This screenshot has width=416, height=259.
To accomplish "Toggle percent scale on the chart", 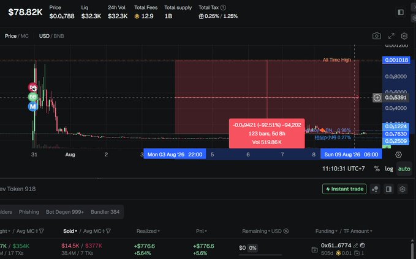I will click(x=377, y=169).
